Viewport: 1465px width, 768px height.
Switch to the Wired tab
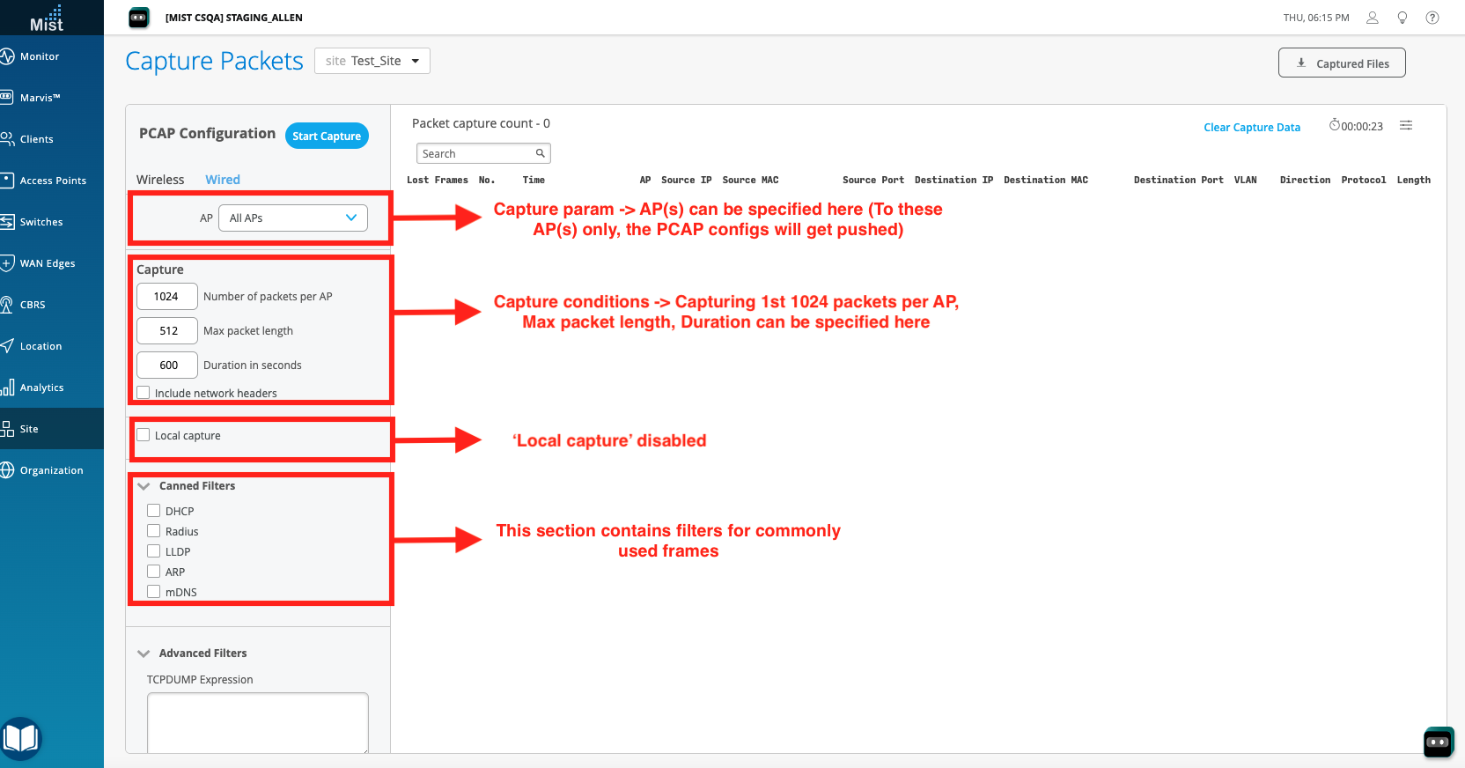[223, 180]
